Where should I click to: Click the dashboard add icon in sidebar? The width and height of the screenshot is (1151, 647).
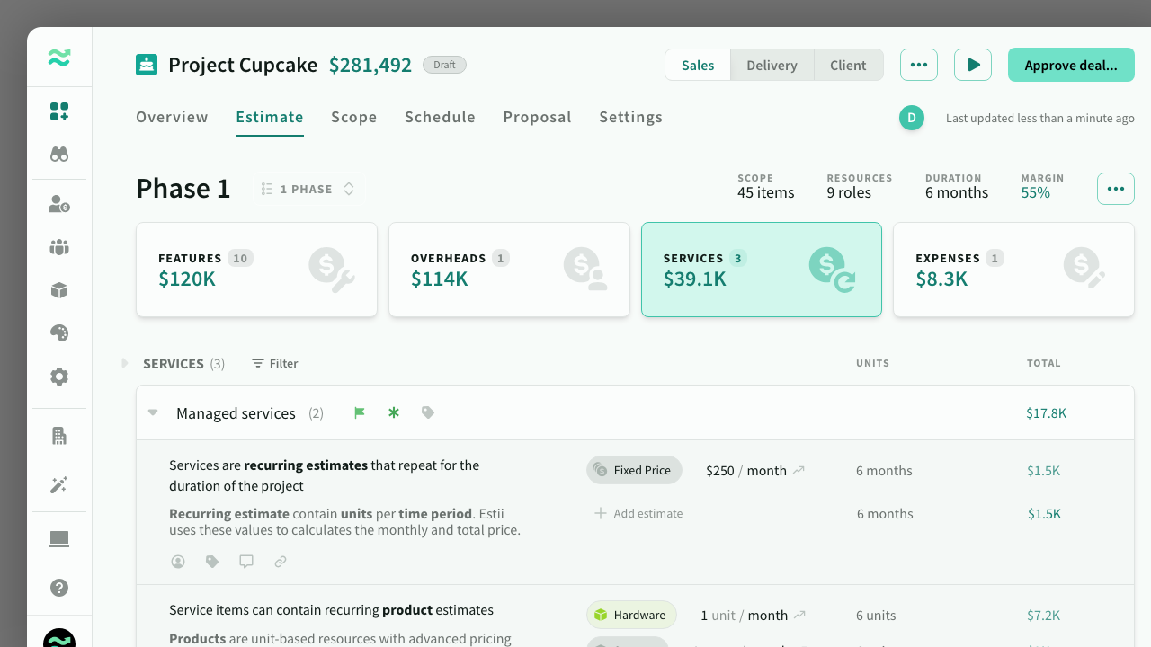click(x=59, y=111)
